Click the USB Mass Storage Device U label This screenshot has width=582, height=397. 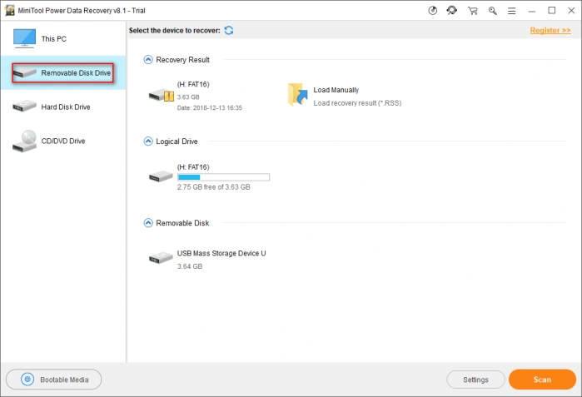pos(221,253)
